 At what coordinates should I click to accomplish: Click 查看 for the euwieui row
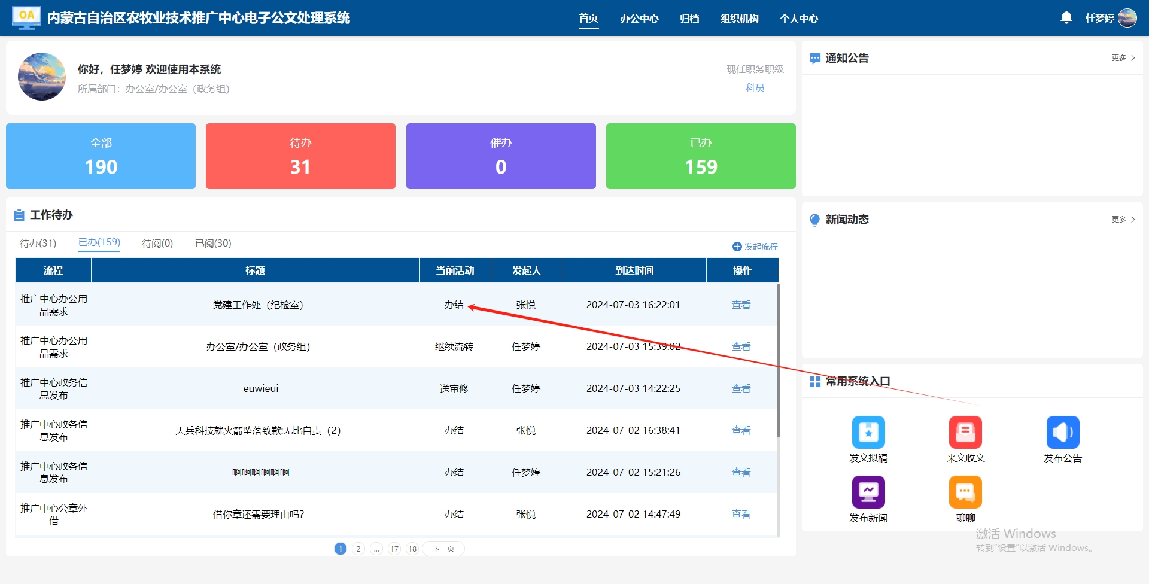(741, 388)
